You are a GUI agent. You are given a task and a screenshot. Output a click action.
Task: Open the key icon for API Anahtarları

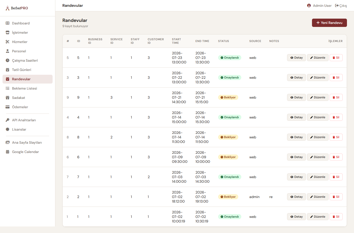[x=8, y=120]
